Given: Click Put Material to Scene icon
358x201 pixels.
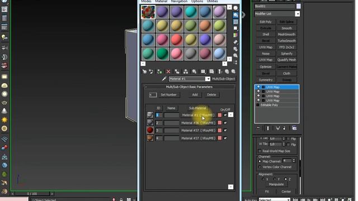Looking at the screenshot, I should pyautogui.click(x=151, y=71).
